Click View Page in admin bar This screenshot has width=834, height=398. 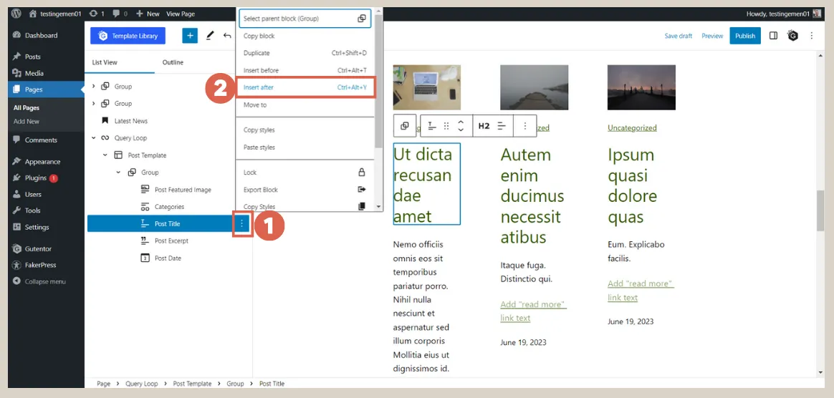181,14
